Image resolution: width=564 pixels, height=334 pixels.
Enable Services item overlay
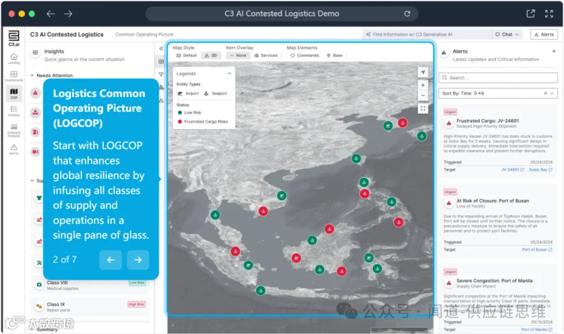266,55
